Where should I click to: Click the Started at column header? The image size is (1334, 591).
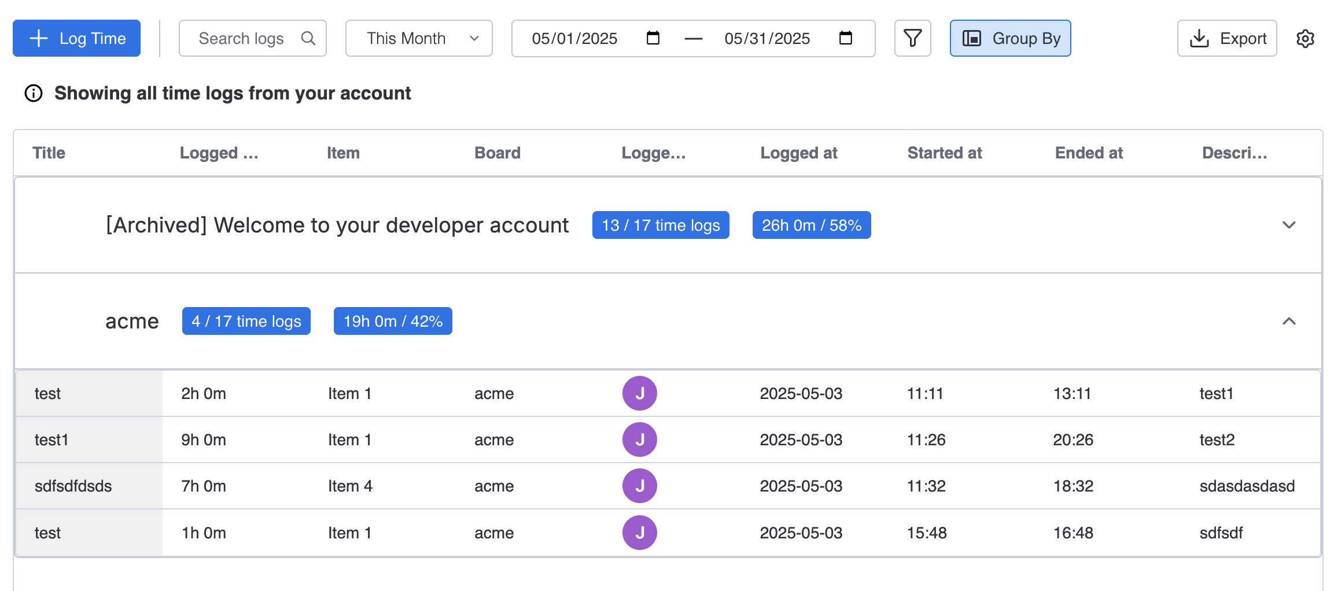pyautogui.click(x=945, y=153)
